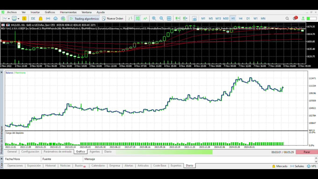This screenshot has width=318, height=179.
Task: Select the W1 timeframe
Action: (255, 18)
